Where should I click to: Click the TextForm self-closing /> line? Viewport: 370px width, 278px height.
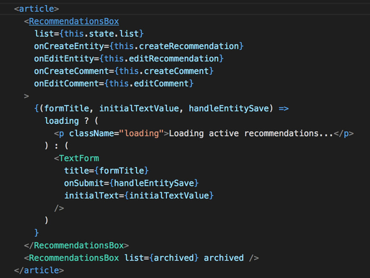(x=59, y=208)
